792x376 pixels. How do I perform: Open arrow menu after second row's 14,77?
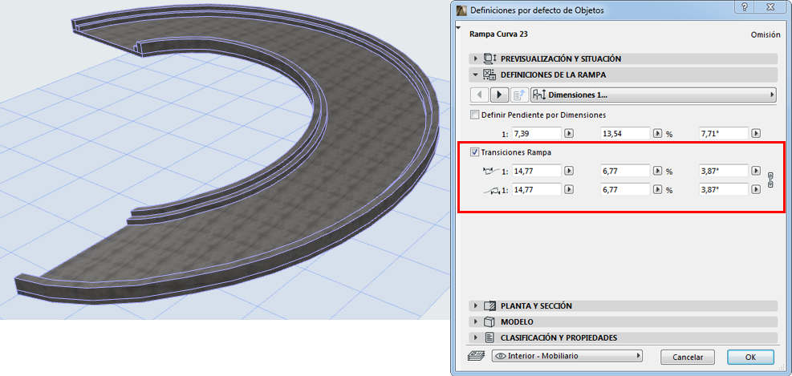pos(569,190)
